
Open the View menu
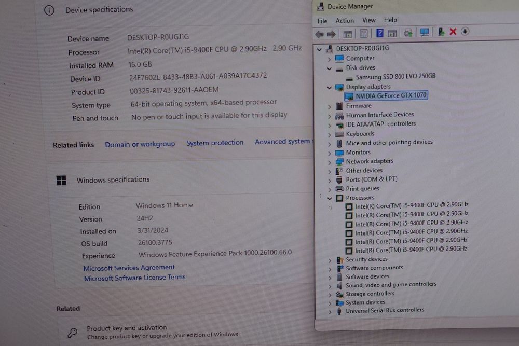(368, 20)
